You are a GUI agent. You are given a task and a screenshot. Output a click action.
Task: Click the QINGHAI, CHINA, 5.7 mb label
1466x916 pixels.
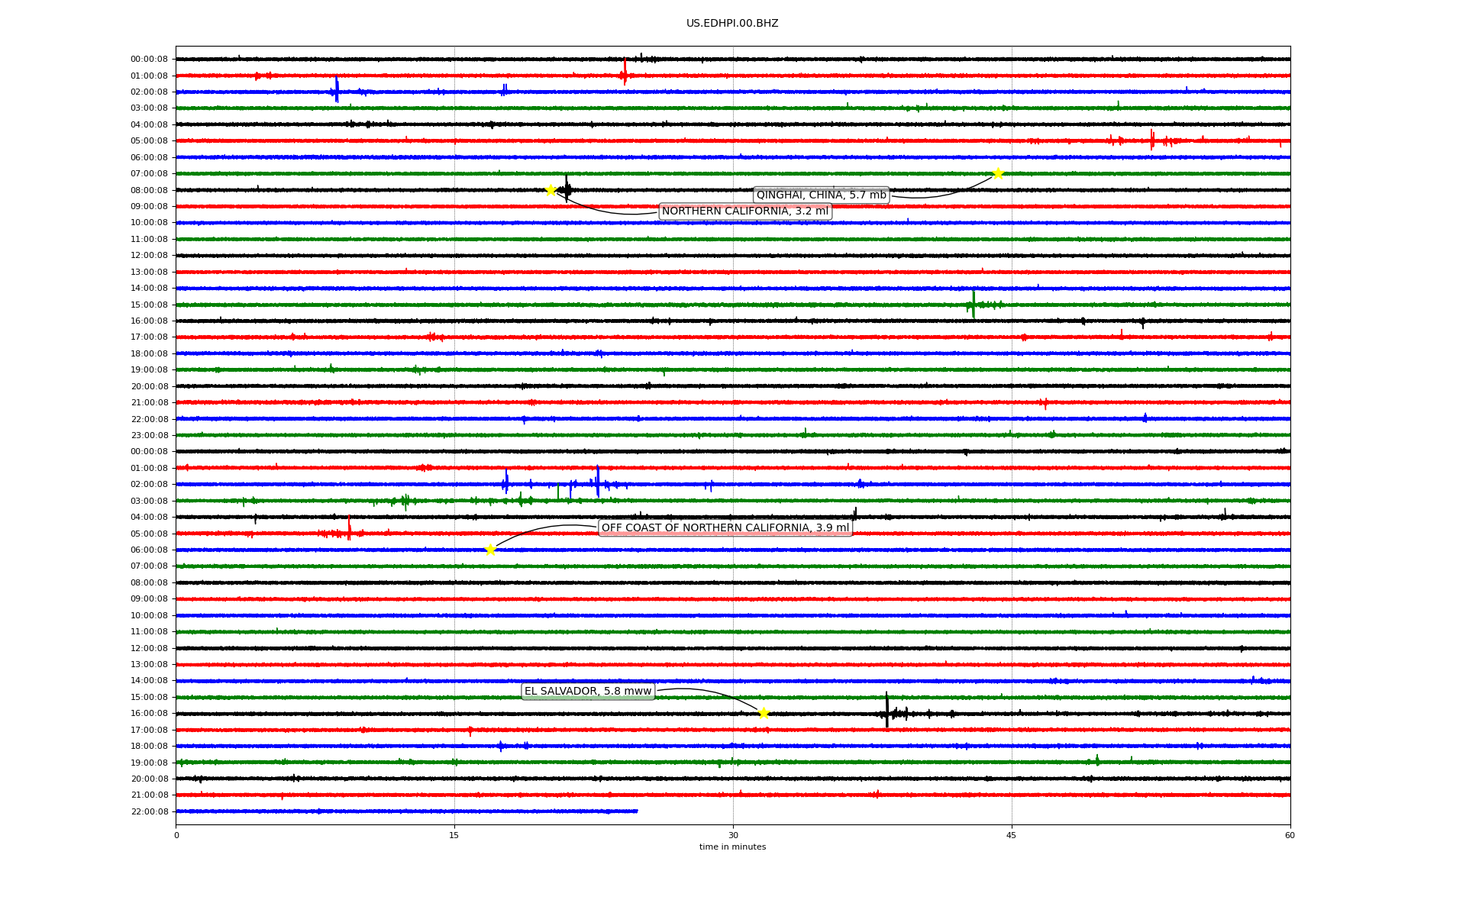(821, 195)
